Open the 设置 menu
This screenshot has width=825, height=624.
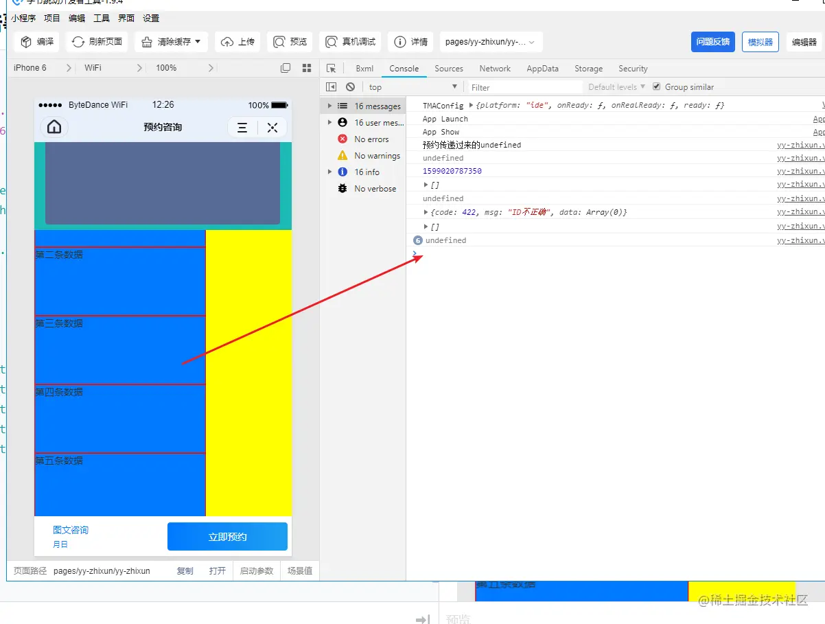click(151, 19)
